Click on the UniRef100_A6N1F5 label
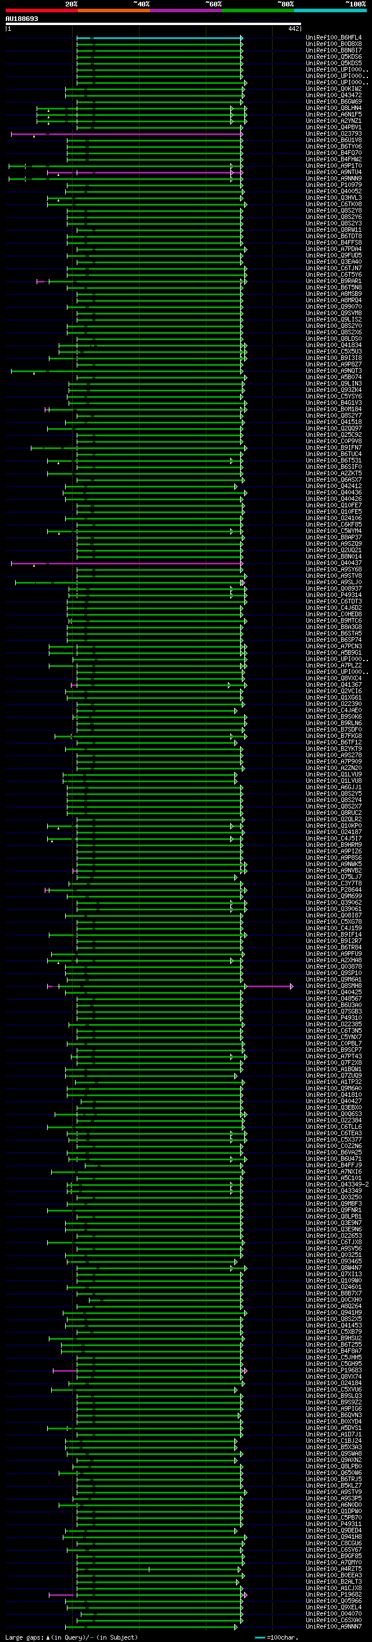The height and width of the screenshot is (1642, 372). click(x=333, y=115)
